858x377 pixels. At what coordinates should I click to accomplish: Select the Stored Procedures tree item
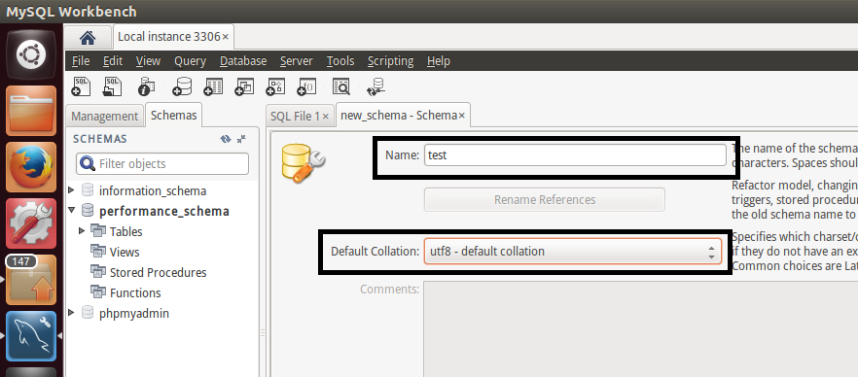point(159,272)
